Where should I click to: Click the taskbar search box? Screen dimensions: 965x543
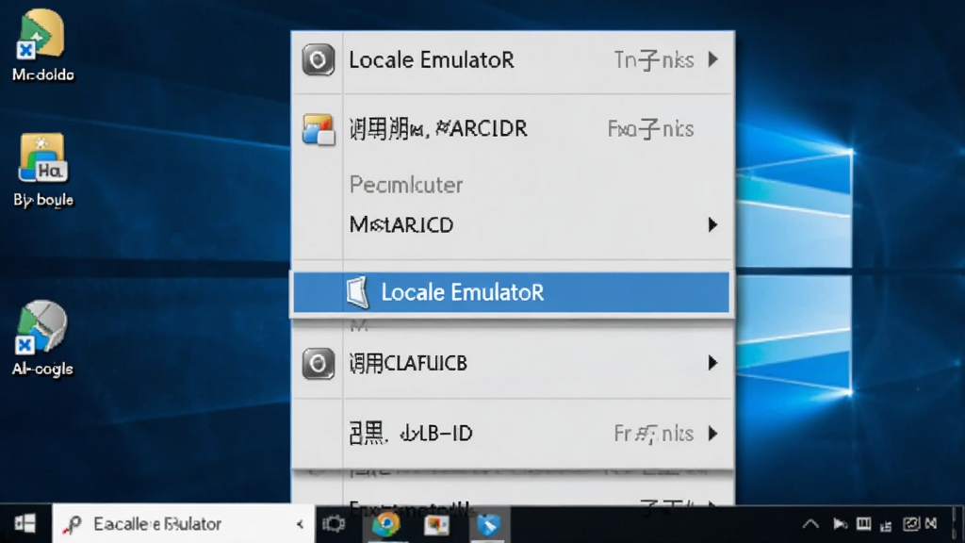[x=184, y=524]
